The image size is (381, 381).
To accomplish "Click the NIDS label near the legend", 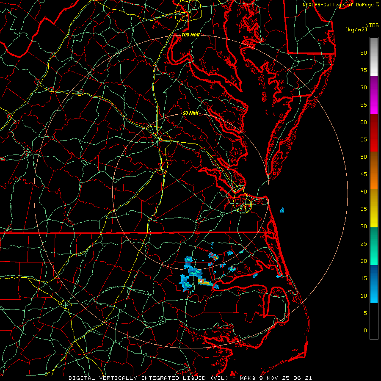I will [x=372, y=25].
